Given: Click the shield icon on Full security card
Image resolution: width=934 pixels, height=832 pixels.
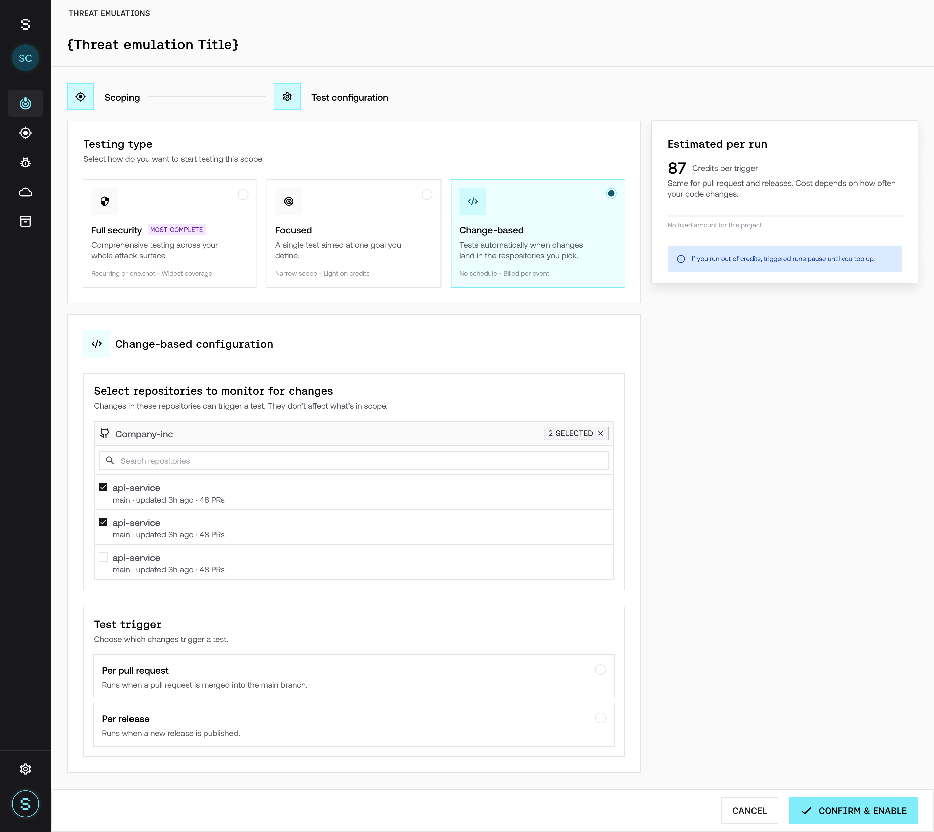Looking at the screenshot, I should [105, 201].
